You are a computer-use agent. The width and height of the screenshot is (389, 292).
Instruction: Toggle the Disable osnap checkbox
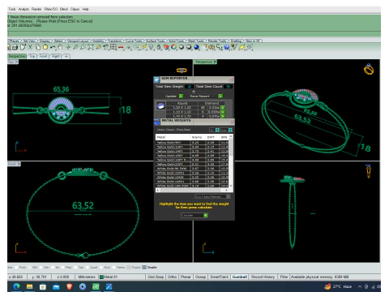pos(144,268)
